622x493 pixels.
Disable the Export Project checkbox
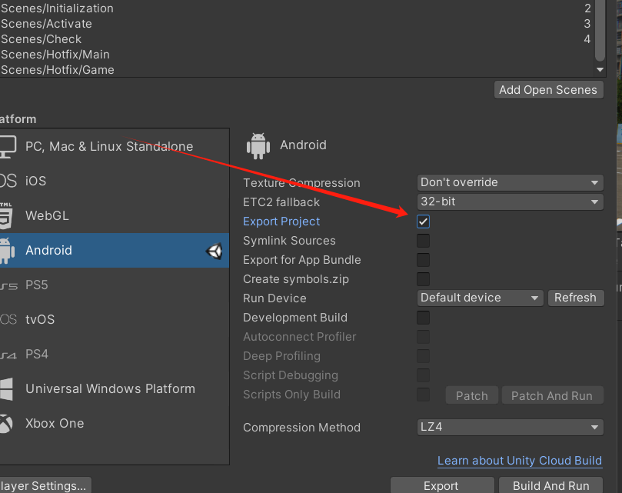423,222
